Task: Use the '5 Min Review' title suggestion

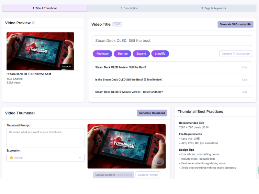Action: point(245,80)
